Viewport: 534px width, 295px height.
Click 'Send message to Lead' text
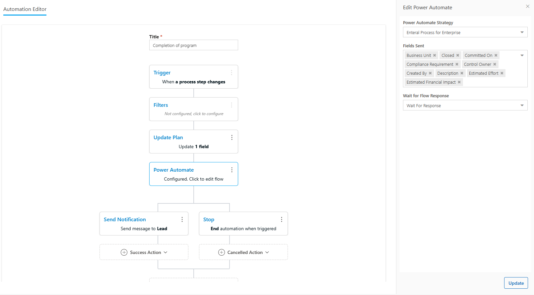[144, 229]
